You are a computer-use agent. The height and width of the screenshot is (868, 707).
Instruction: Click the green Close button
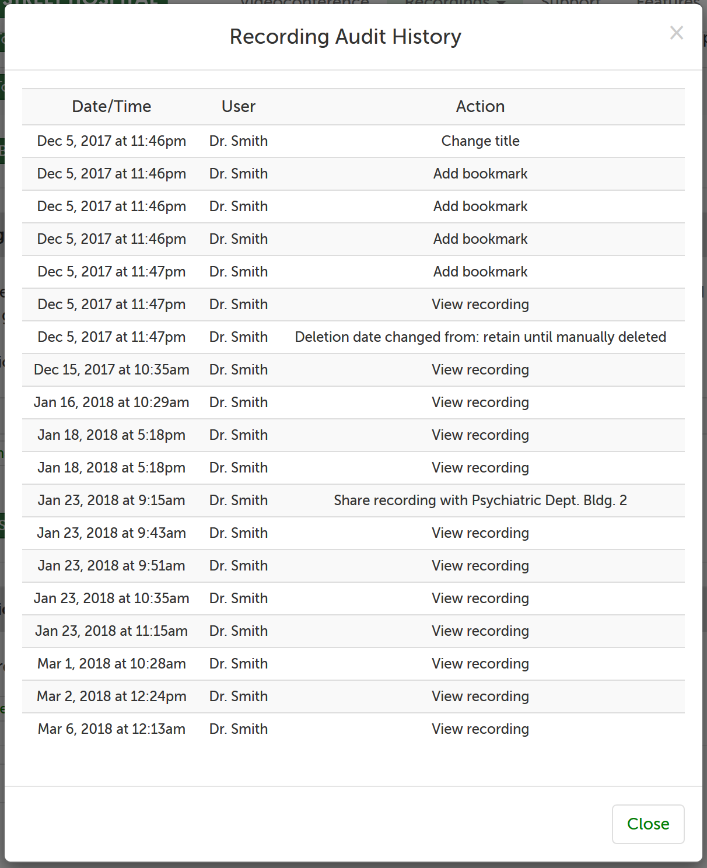tap(647, 824)
